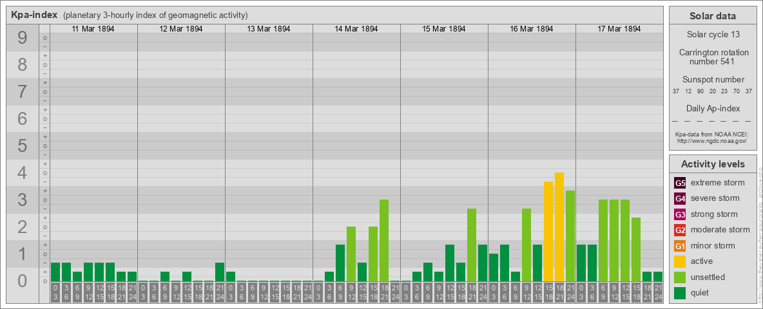
Task: Click the 'moderate storm' legend label
Action: [720, 230]
